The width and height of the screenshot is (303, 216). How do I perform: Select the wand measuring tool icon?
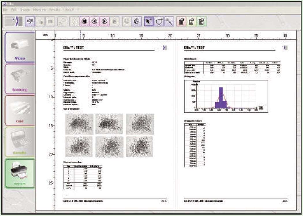(x=169, y=21)
